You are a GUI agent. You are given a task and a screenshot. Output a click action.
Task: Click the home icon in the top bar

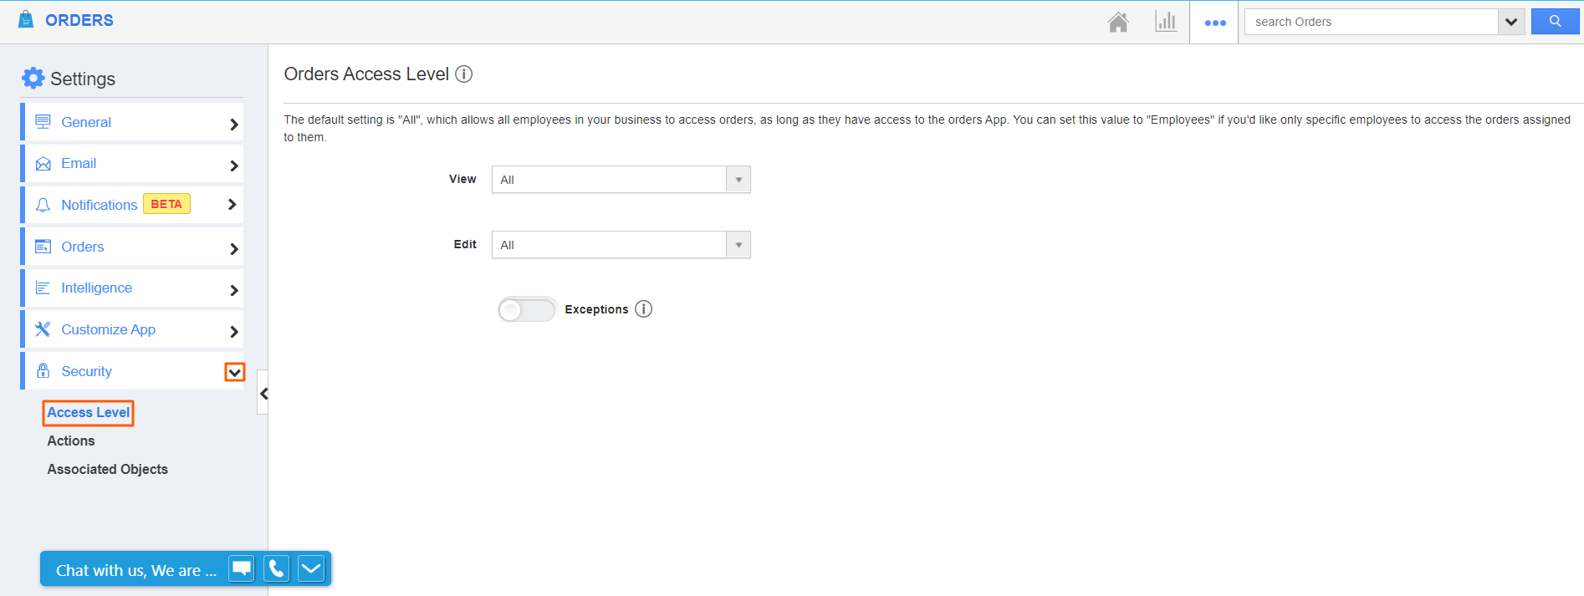[1118, 22]
